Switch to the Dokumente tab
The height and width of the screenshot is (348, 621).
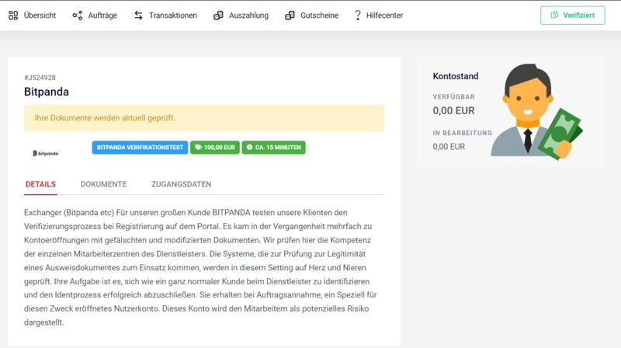[104, 184]
